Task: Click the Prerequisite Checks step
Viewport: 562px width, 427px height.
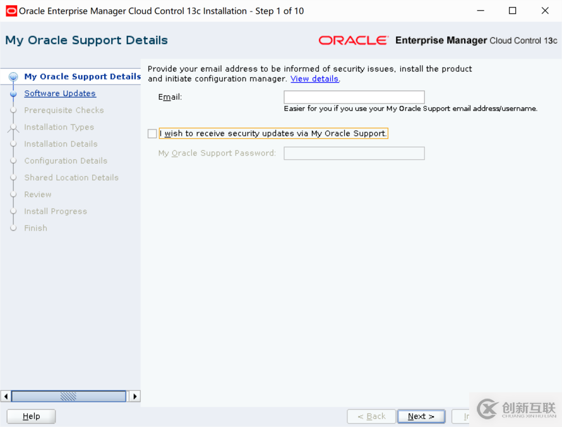Action: pyautogui.click(x=64, y=111)
